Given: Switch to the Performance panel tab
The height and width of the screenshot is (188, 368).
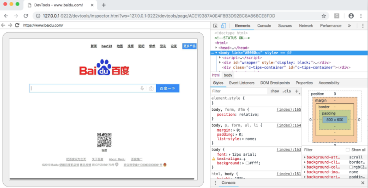Looking at the screenshot, I should coord(331,26).
